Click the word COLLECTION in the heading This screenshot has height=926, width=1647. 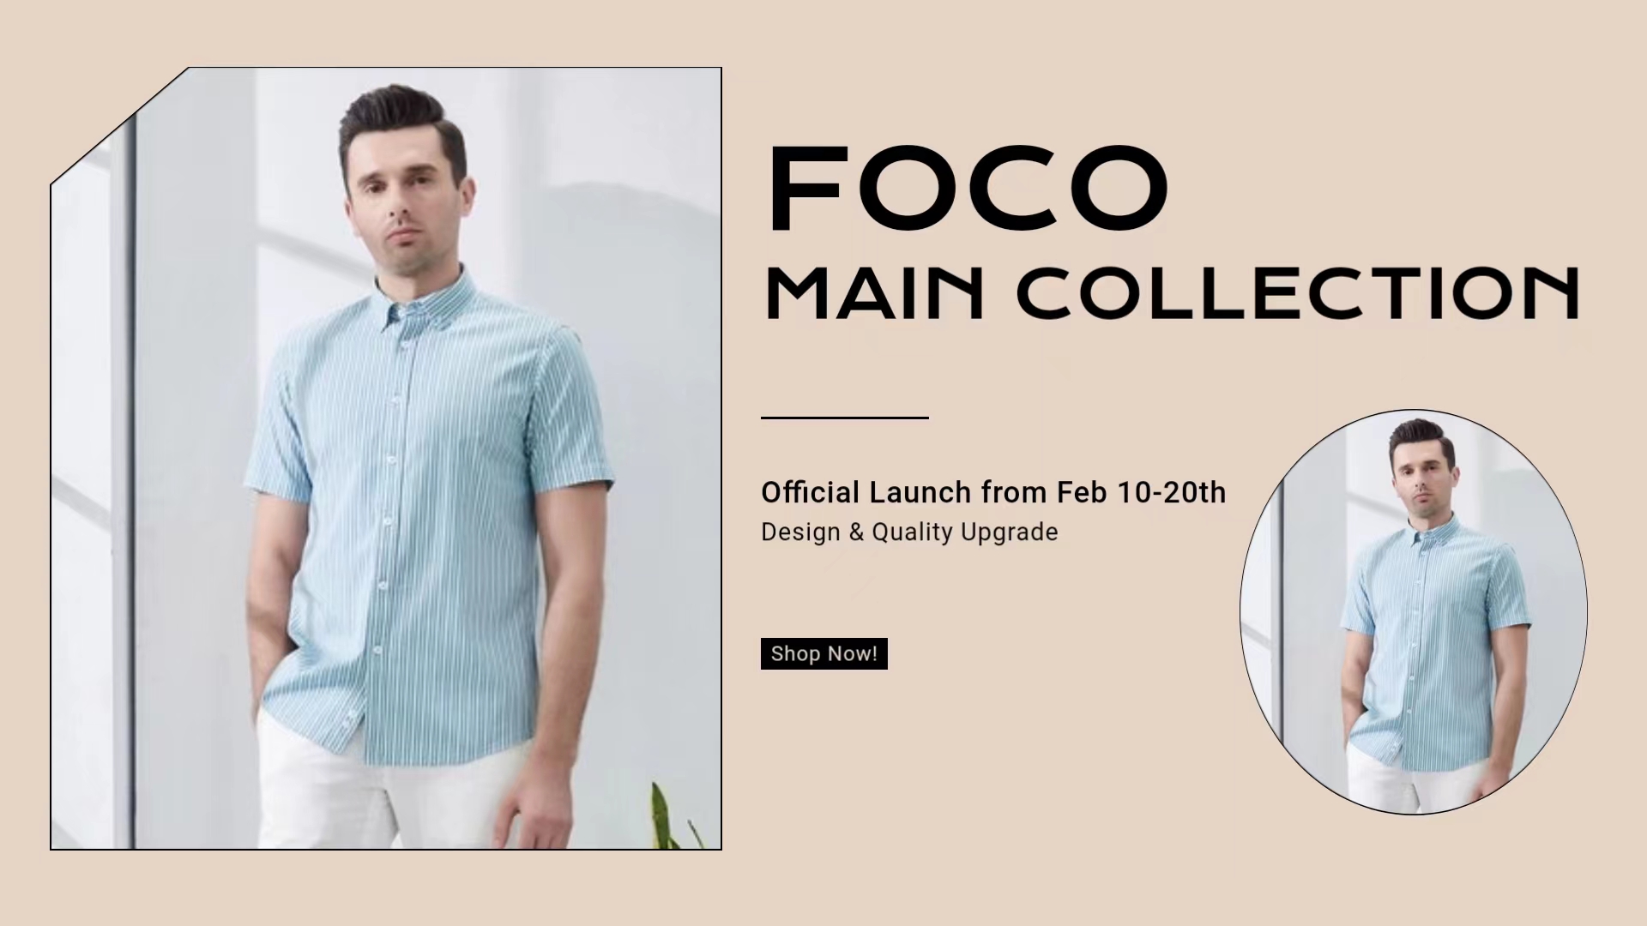(x=1298, y=292)
